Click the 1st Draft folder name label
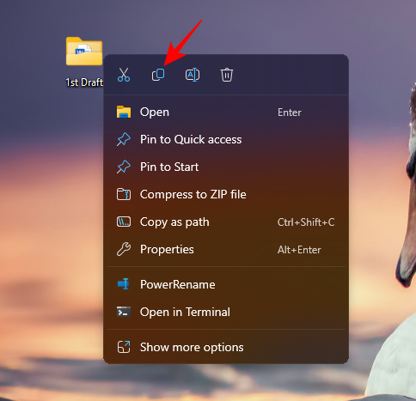The width and height of the screenshot is (416, 401). tap(84, 82)
